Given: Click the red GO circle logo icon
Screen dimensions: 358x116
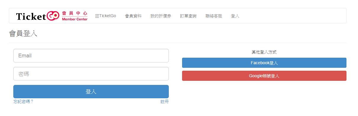Looking at the screenshot, I should (53, 16).
